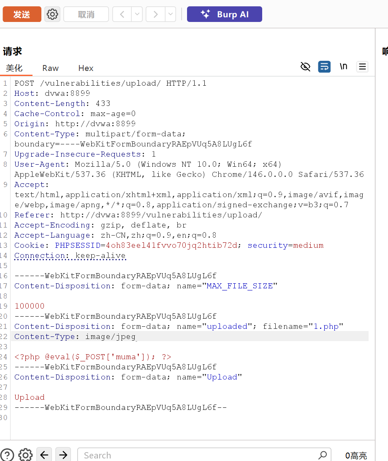Click the Upgrade-Insecure-Requests header
Viewport: 388px width, 461px height.
(85, 154)
